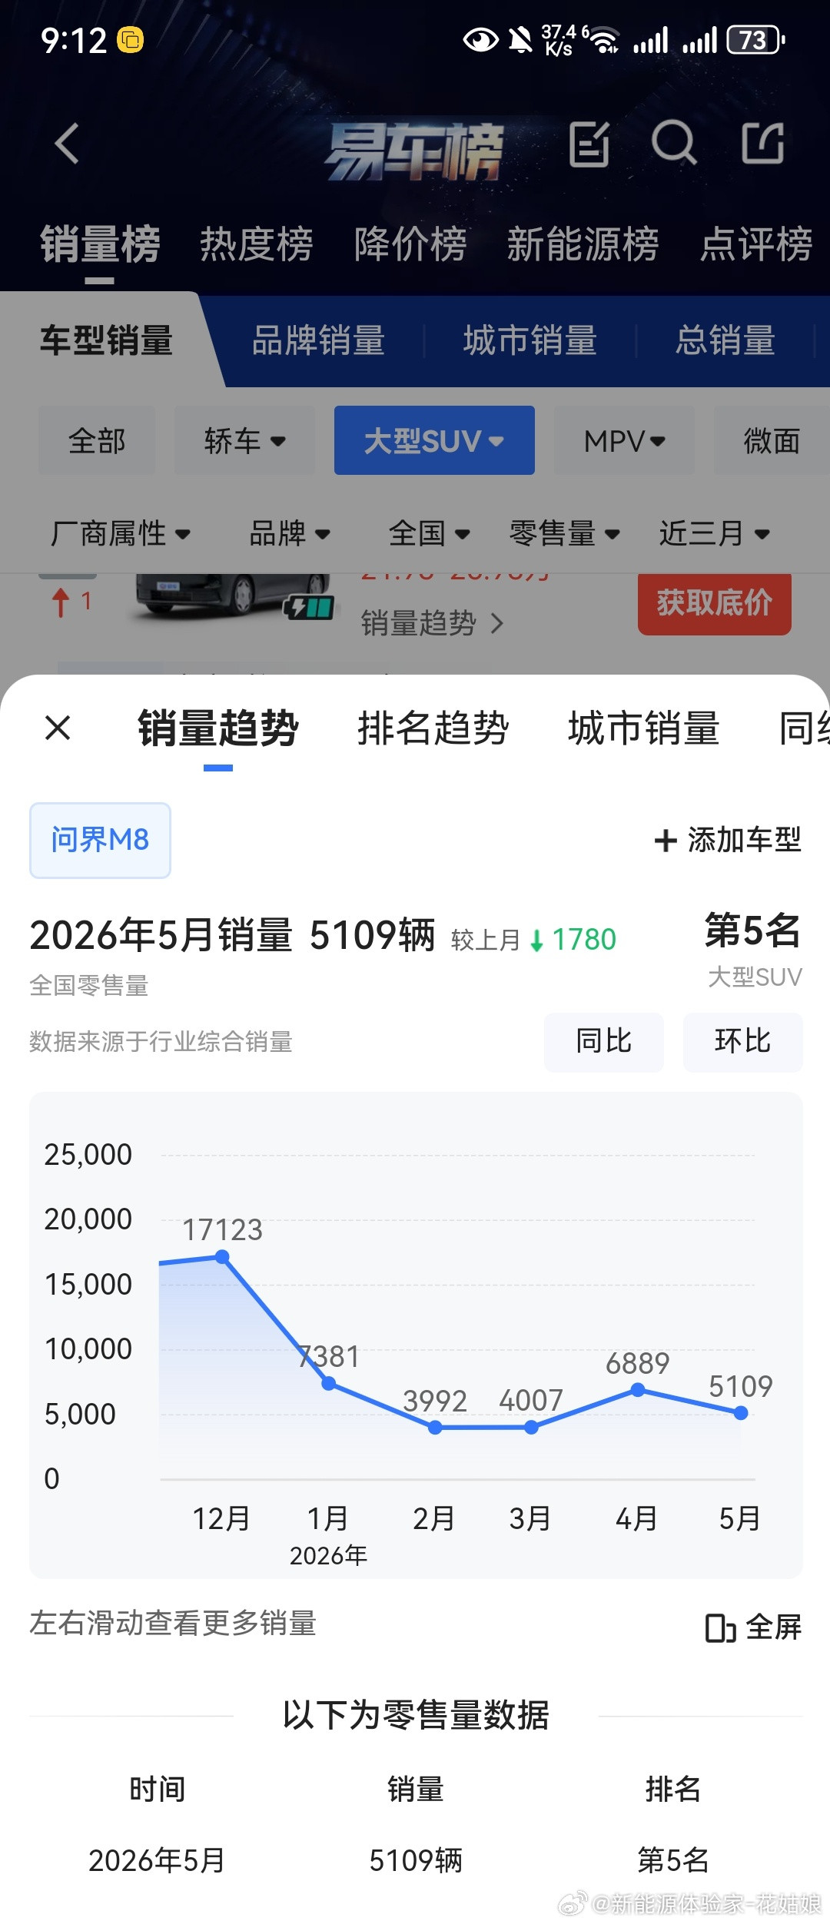Tap the 2026年5月 table row date
Image resolution: width=830 pixels, height=1924 pixels.
(157, 1860)
